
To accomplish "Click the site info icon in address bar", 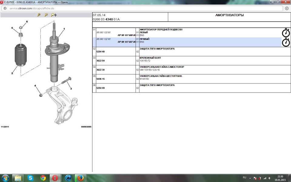I will click(x=5, y=8).
